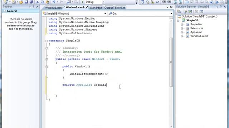Click the Comment Selection toolbar icon
The image size is (229, 128).
[x=175, y=2]
